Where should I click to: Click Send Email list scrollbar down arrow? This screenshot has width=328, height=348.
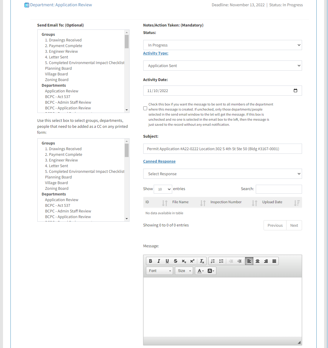click(x=127, y=110)
